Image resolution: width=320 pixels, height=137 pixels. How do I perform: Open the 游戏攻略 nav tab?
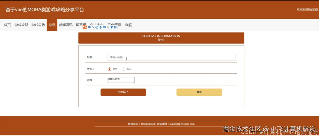(21, 25)
